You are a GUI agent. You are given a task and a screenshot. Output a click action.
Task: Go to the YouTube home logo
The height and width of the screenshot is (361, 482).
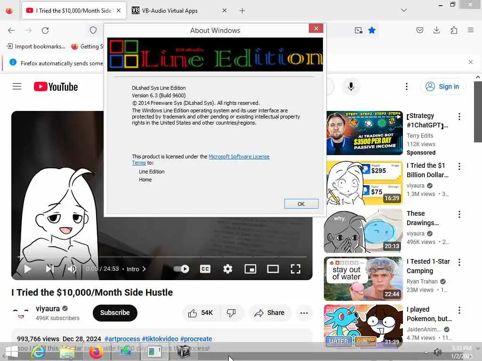click(56, 87)
